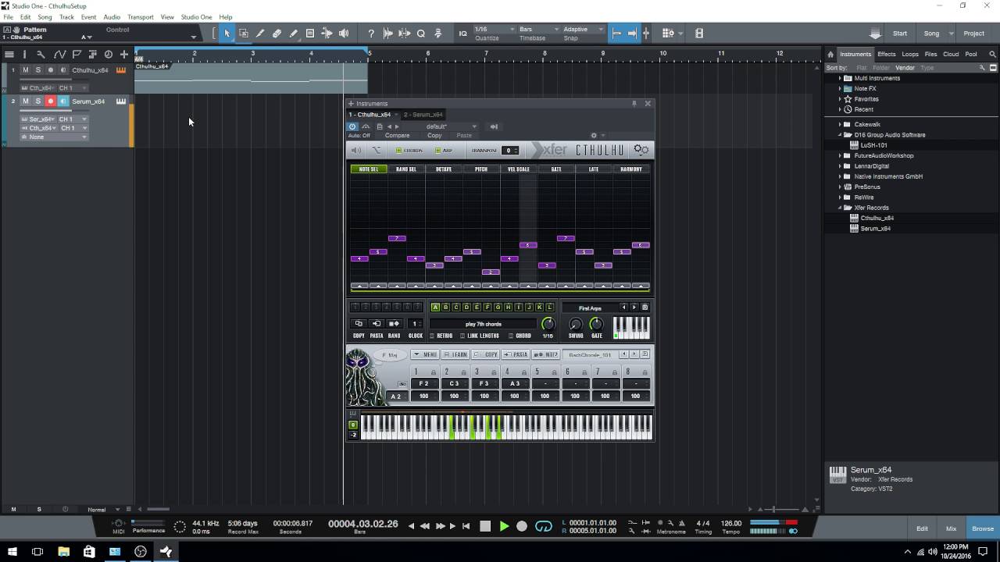Switch to browser Effects tab
This screenshot has height=562, width=1000.
click(x=886, y=54)
